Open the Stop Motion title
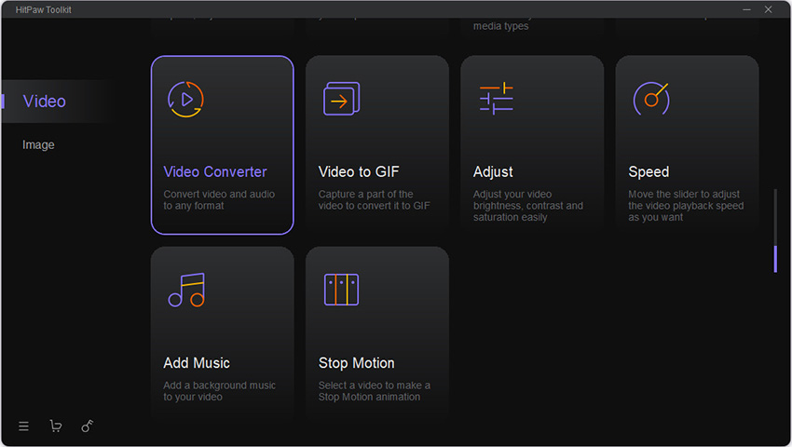 357,363
